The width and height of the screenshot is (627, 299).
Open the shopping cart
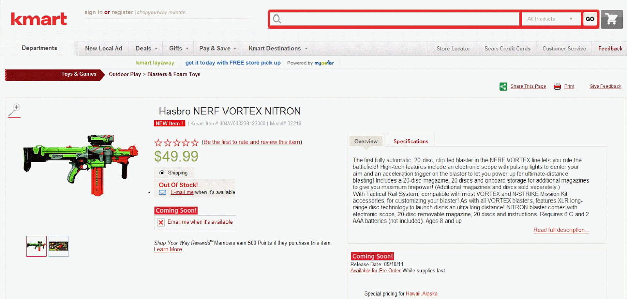tap(612, 19)
